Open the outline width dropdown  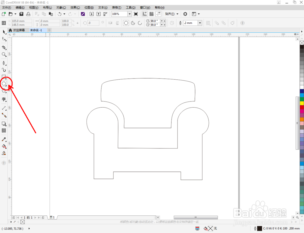tap(200, 23)
